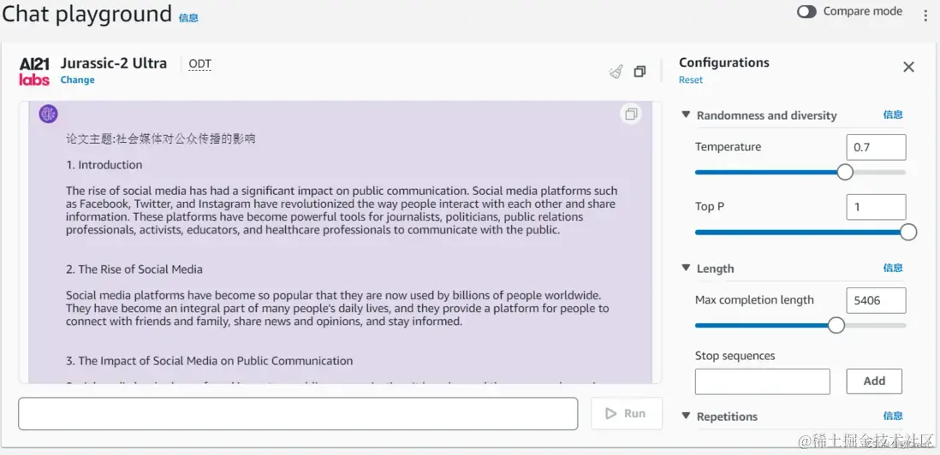Open the ODT label next to Jurassic-2 Ultra
The height and width of the screenshot is (455, 940).
pos(199,64)
